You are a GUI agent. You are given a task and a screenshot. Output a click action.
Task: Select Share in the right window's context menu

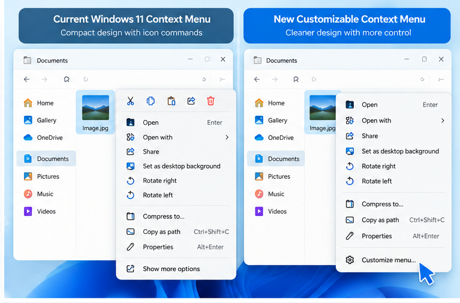tap(393, 136)
